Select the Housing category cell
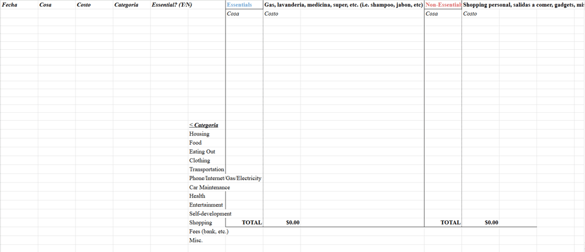The width and height of the screenshot is (585, 252). [x=200, y=134]
